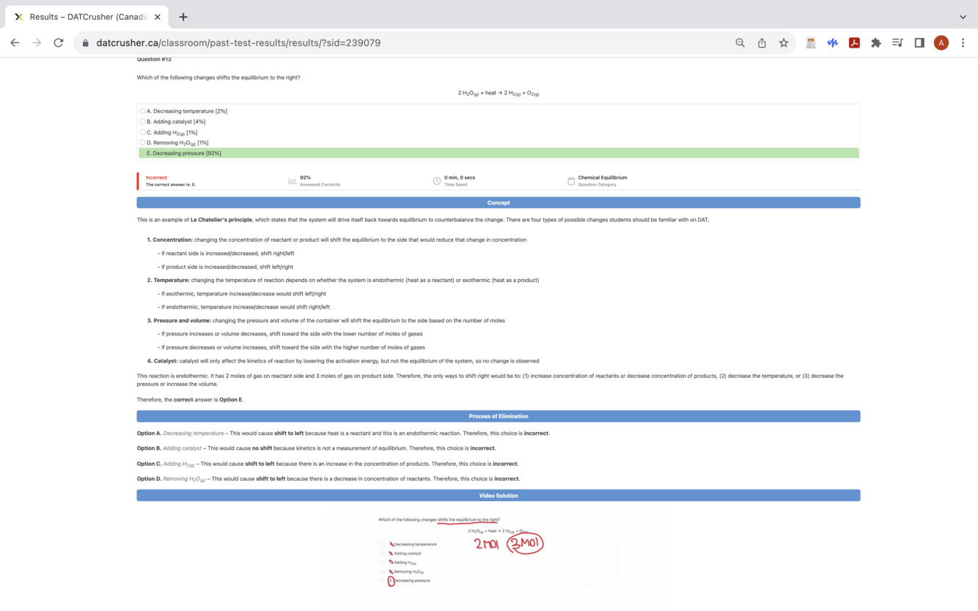
Task: Open a new browser tab
Action: pyautogui.click(x=183, y=17)
